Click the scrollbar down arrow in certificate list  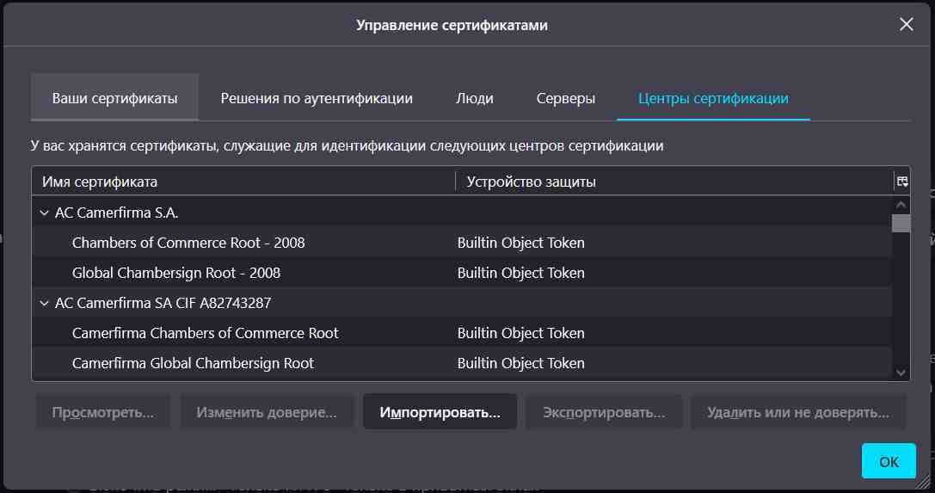click(x=901, y=373)
